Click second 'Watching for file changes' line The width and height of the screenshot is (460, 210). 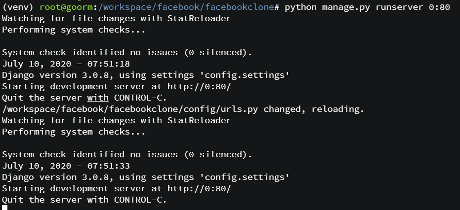[117, 120]
